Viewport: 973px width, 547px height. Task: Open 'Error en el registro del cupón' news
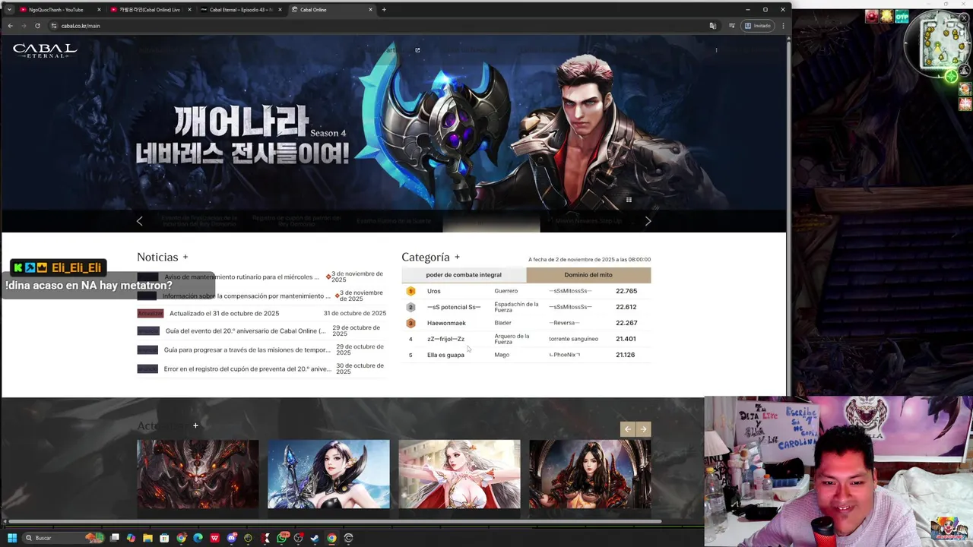click(x=247, y=369)
